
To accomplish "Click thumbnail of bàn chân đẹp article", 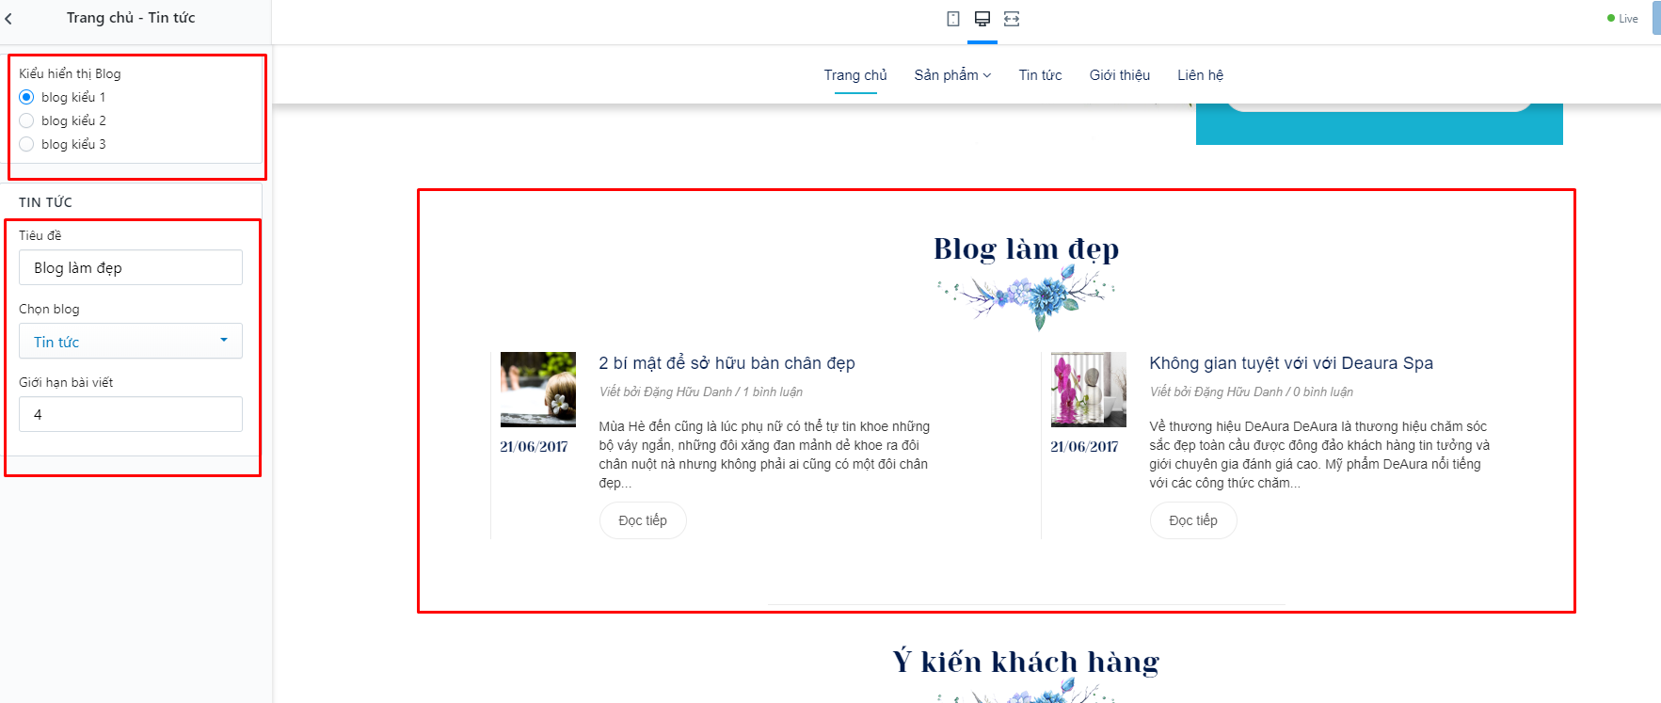I will tap(538, 390).
